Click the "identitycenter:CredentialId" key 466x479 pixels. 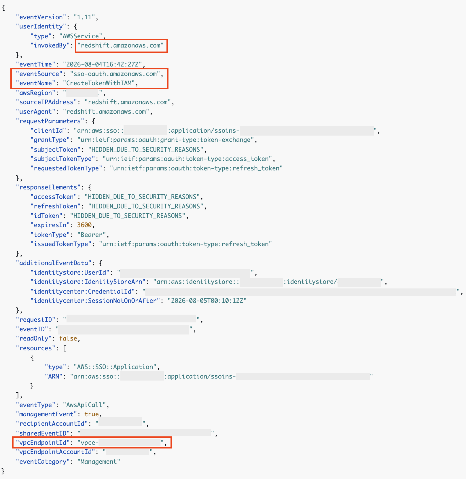coord(83,292)
